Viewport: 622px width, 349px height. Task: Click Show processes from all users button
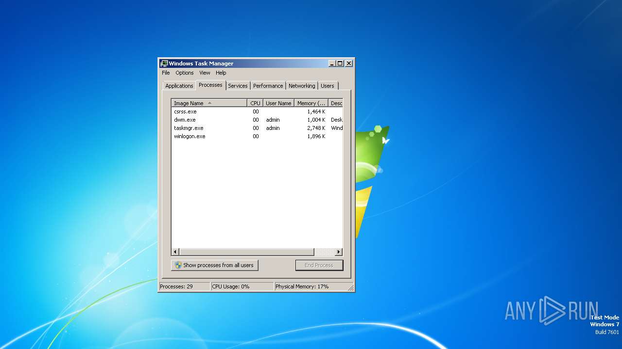point(214,265)
